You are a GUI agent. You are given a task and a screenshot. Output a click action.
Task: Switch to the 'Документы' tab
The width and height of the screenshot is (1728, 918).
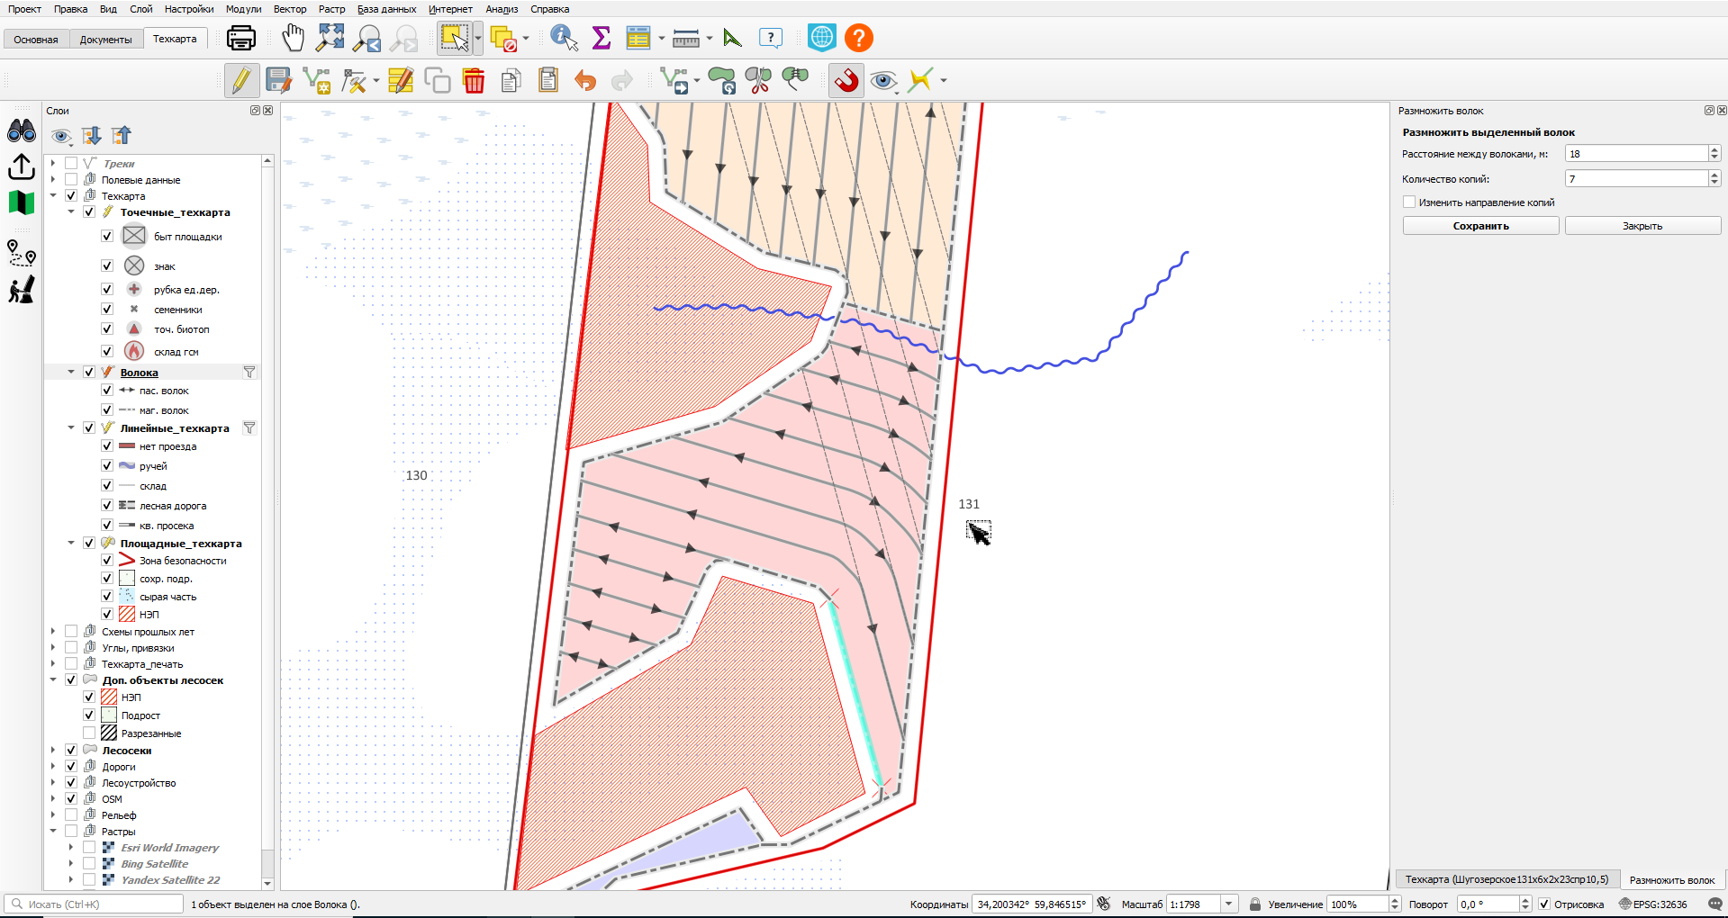tap(105, 40)
